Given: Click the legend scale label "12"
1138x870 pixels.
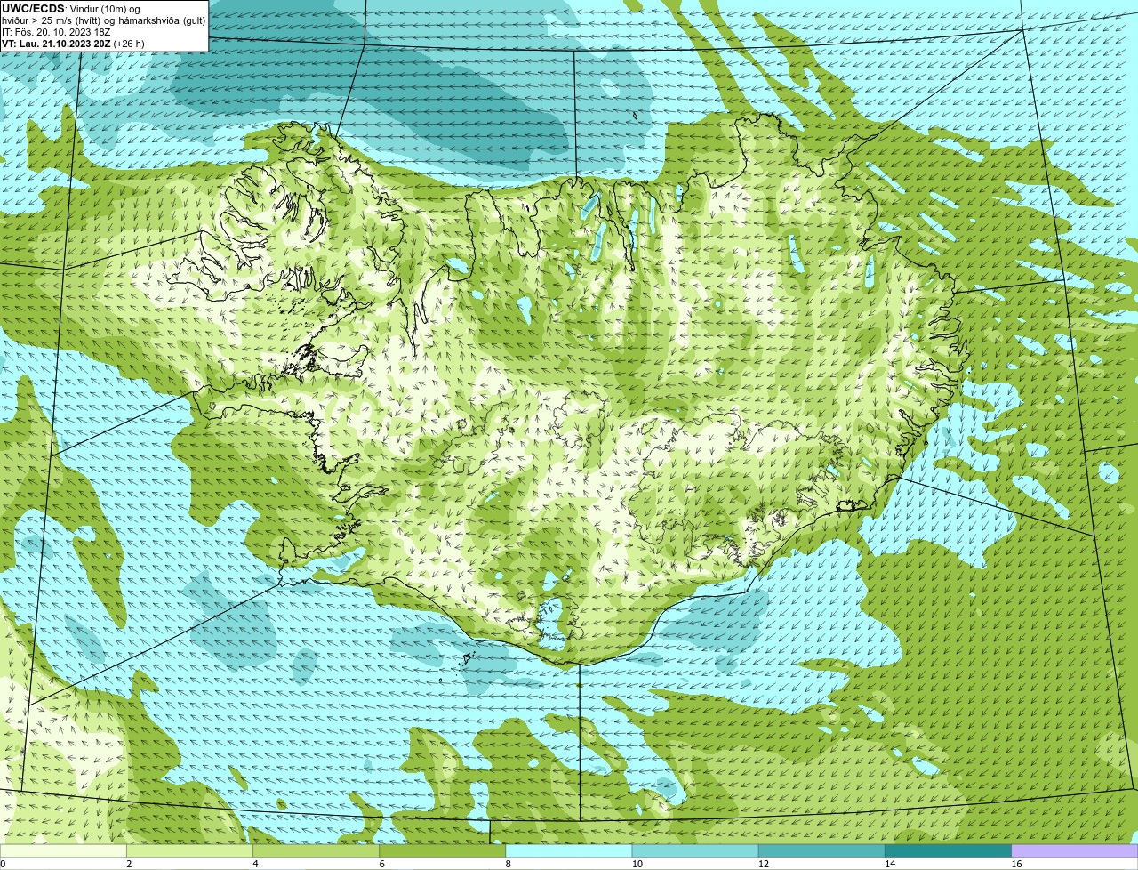Looking at the screenshot, I should click(763, 864).
